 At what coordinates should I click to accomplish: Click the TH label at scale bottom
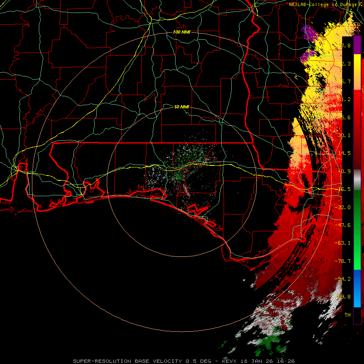347,315
